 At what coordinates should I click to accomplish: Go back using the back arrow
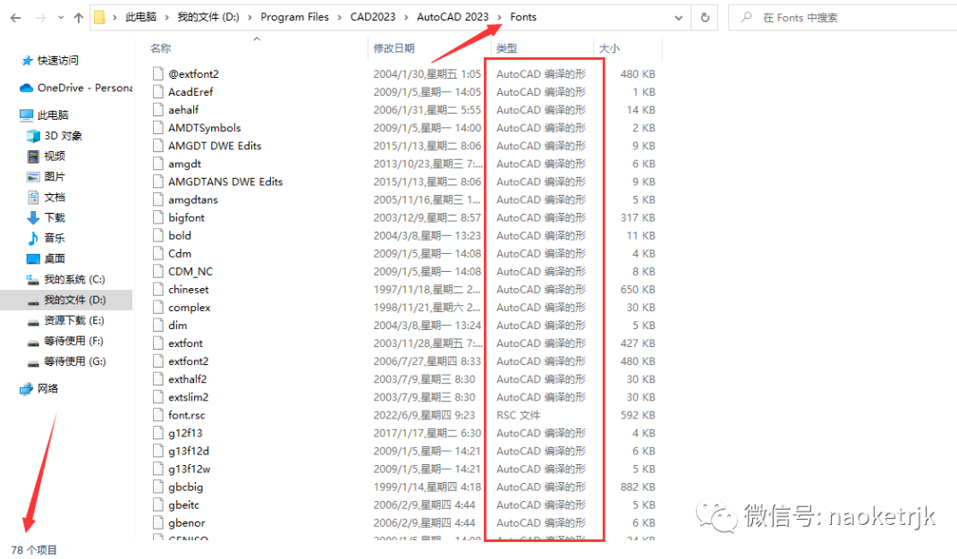(16, 18)
